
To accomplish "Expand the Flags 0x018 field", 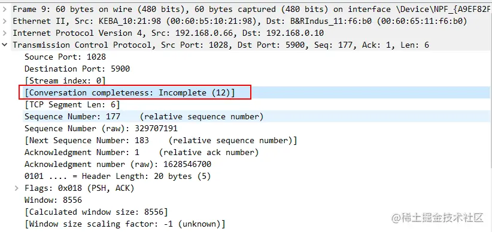I will [x=17, y=188].
